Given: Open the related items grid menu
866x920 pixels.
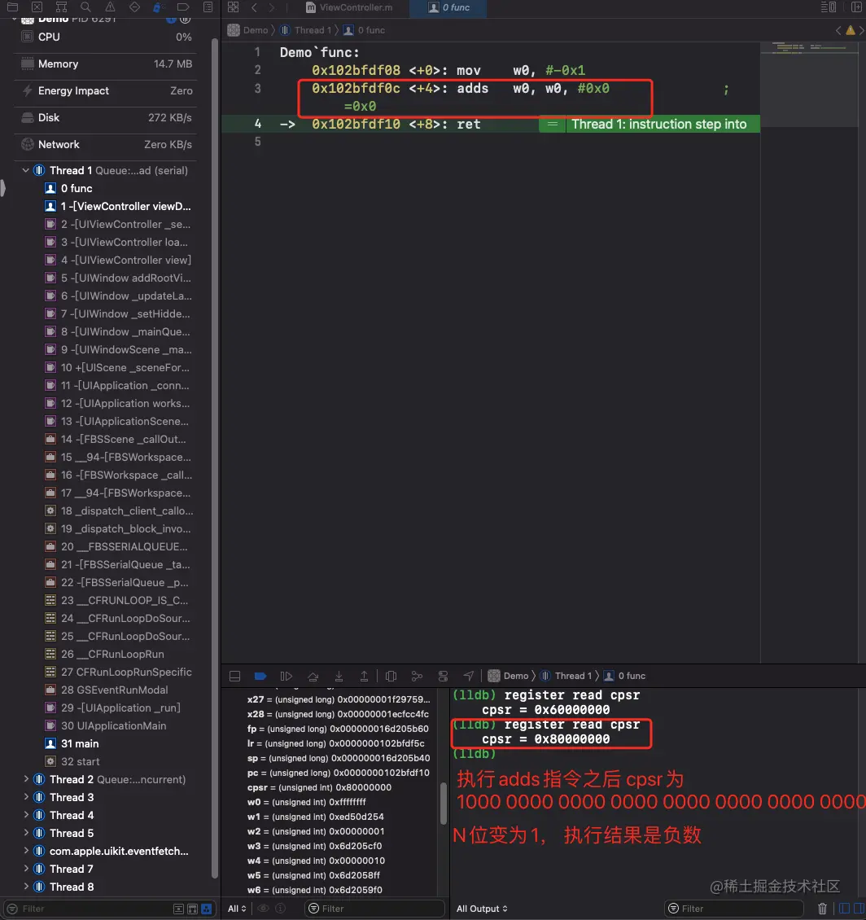Looking at the screenshot, I should tap(234, 7).
